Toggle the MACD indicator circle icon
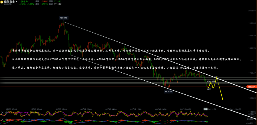 pos(6,120)
